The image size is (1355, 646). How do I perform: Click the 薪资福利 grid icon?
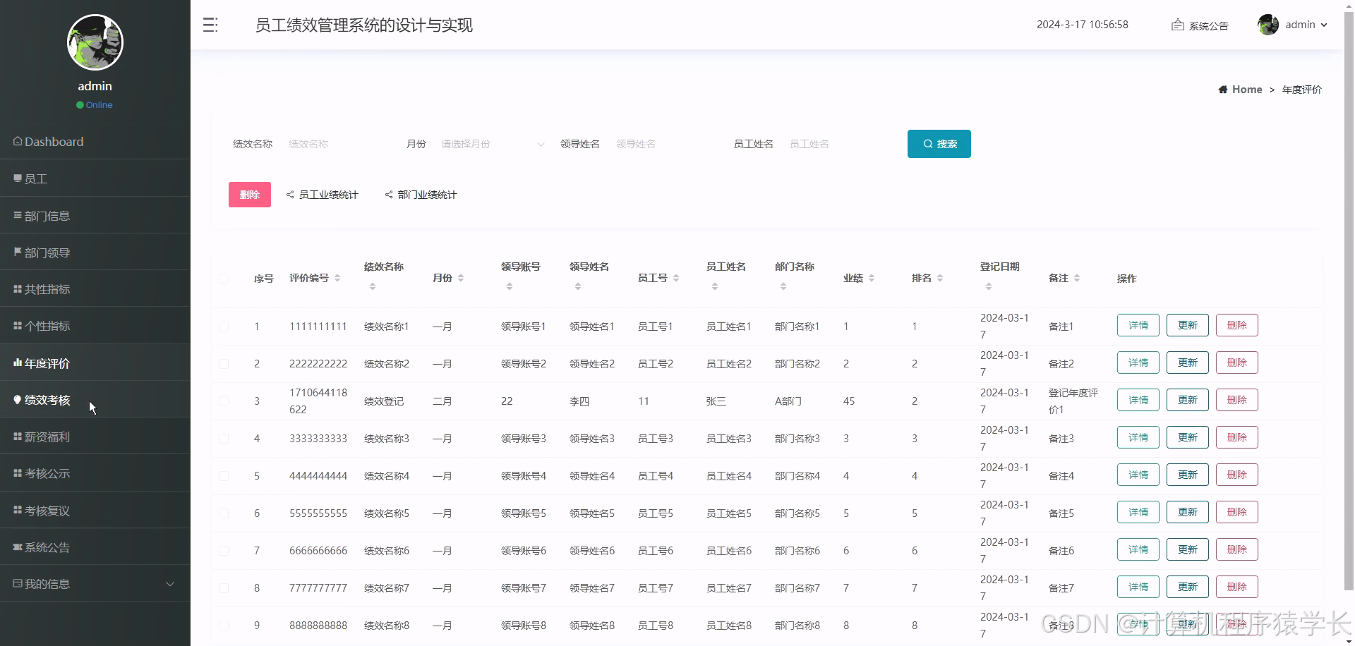18,436
